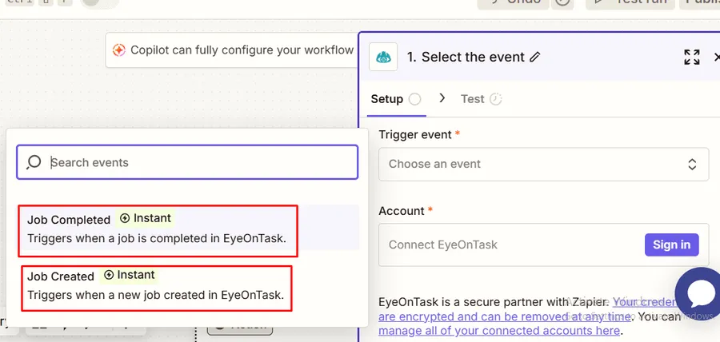Click the Copilot sparkle icon
Viewport: 720px width, 342px height.
119,50
